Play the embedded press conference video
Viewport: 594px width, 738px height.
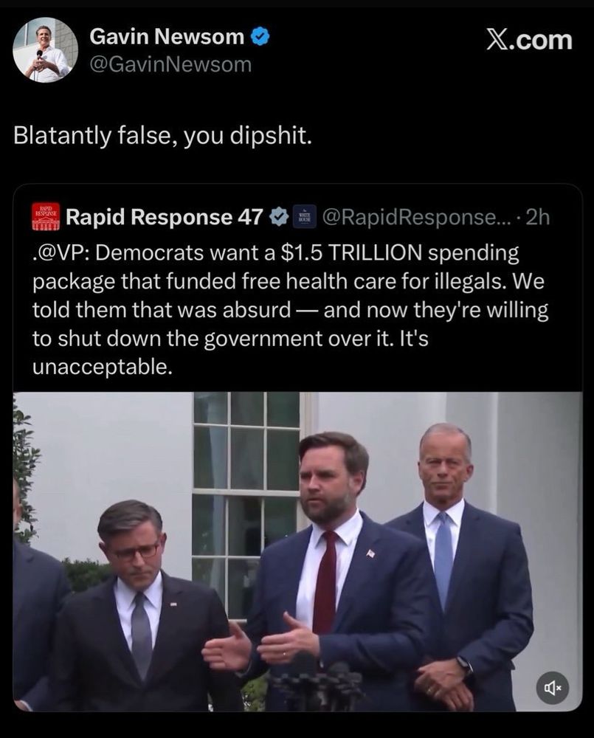click(297, 551)
